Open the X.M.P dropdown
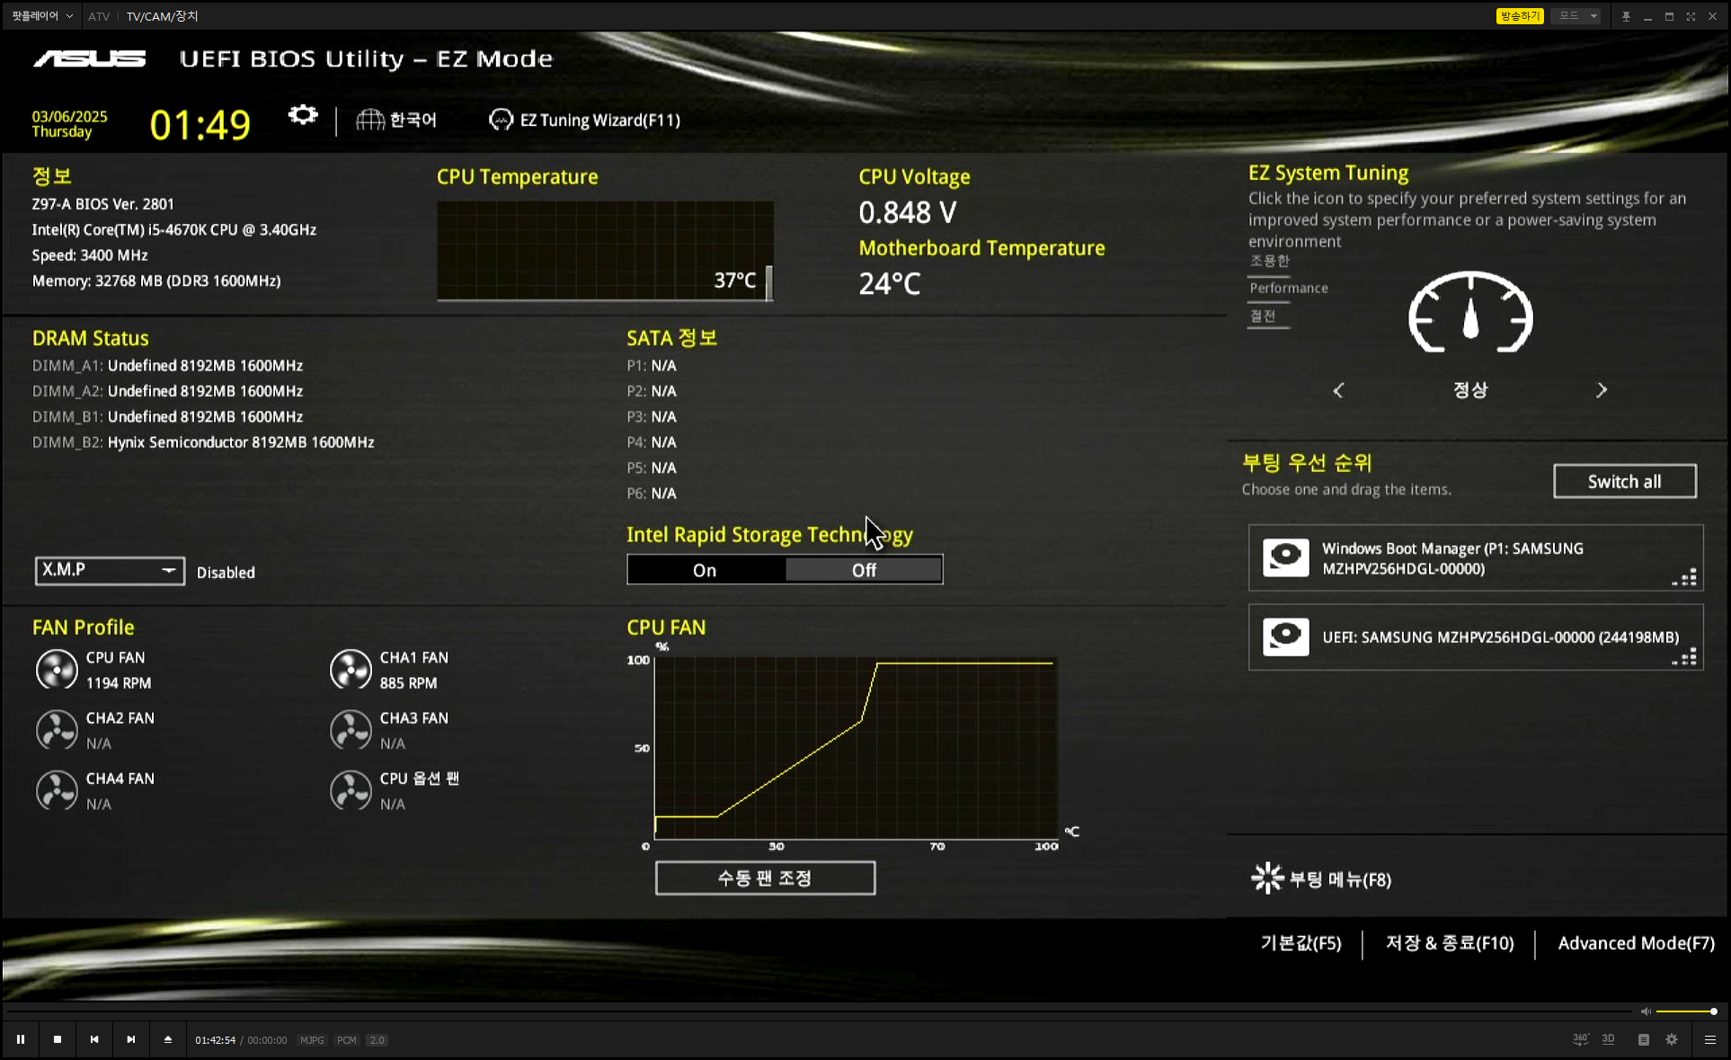Screen dimensions: 1731x1060 110,570
